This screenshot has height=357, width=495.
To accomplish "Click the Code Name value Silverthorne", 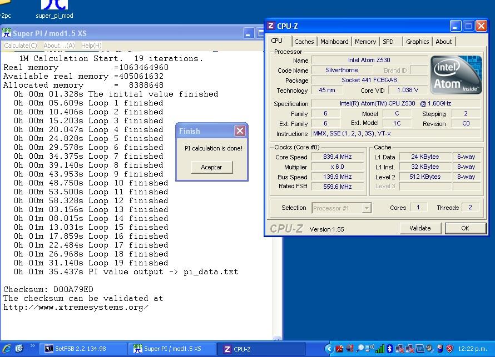I will point(342,70).
